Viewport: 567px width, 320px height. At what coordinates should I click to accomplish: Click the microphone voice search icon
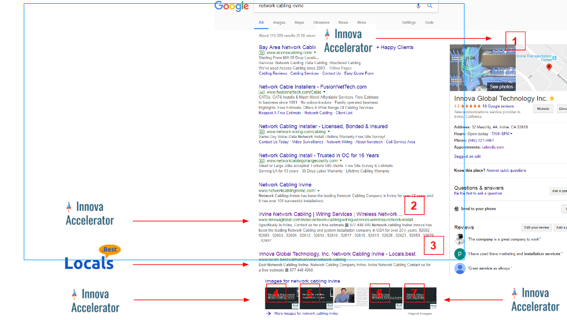(418, 6)
